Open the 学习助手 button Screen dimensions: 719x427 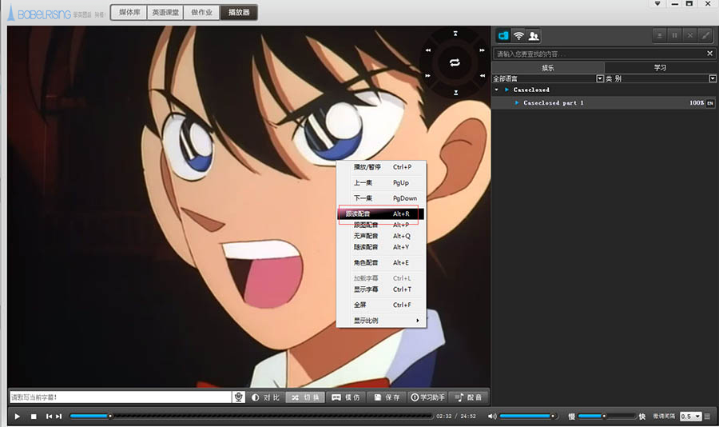pos(427,397)
